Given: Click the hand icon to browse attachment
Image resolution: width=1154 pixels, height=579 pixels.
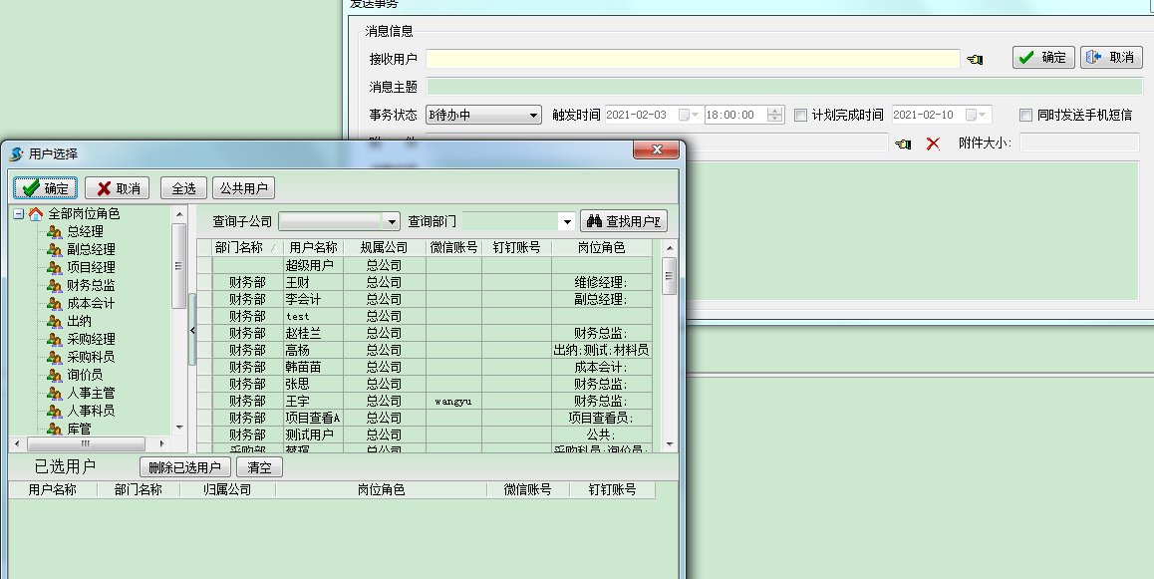Looking at the screenshot, I should (x=903, y=144).
